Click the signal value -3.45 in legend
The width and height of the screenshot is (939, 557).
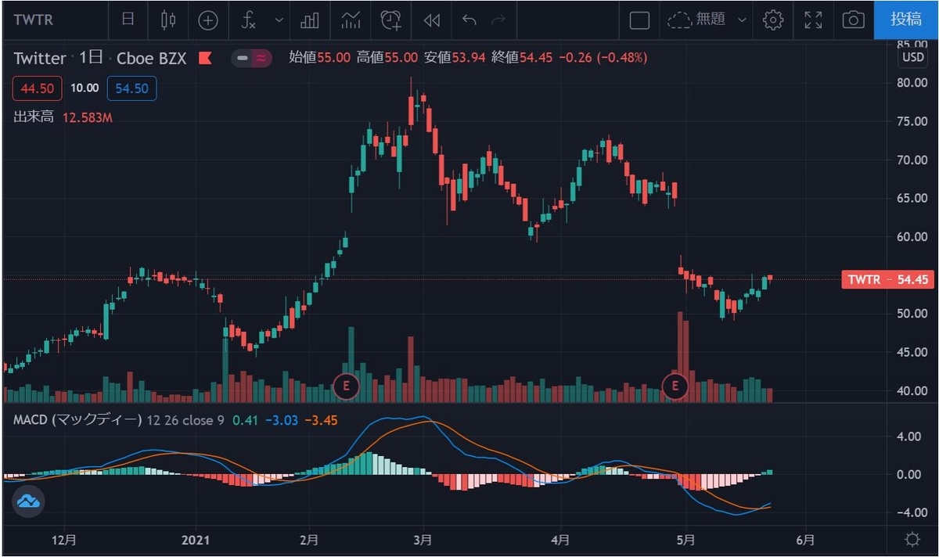click(x=321, y=420)
